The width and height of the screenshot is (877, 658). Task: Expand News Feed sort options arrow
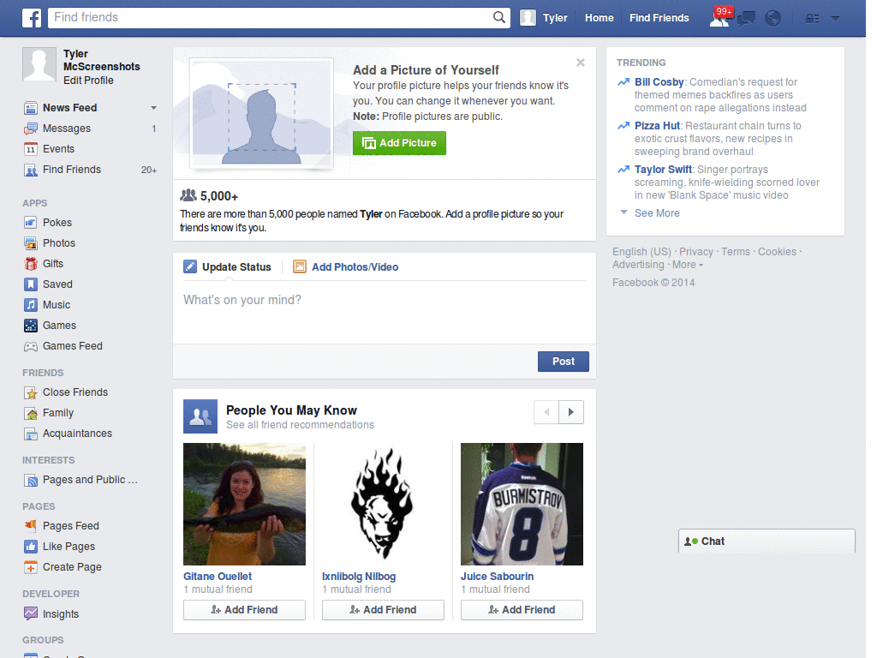[x=153, y=108]
